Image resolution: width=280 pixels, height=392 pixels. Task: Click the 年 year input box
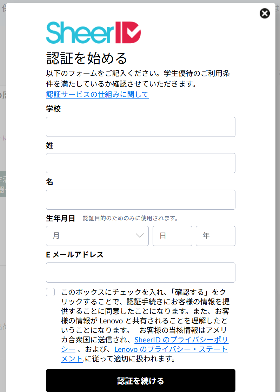[x=215, y=236]
